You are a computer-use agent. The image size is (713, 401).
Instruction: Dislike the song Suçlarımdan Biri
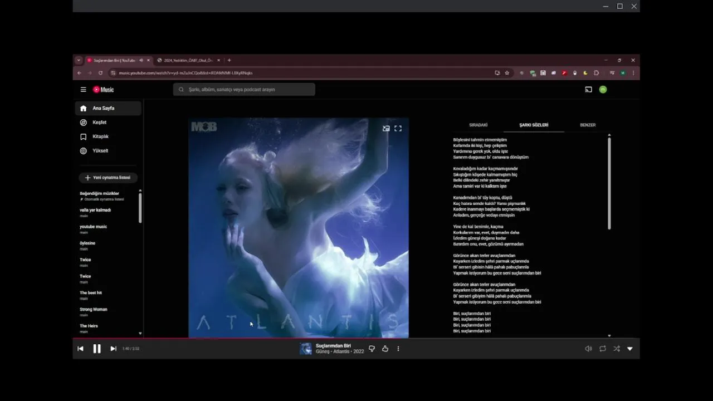pos(372,349)
